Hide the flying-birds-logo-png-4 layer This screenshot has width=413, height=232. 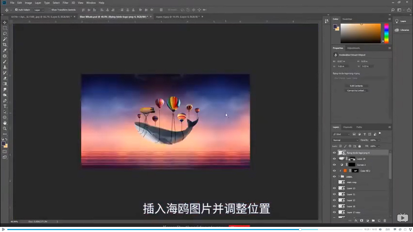(x=335, y=152)
